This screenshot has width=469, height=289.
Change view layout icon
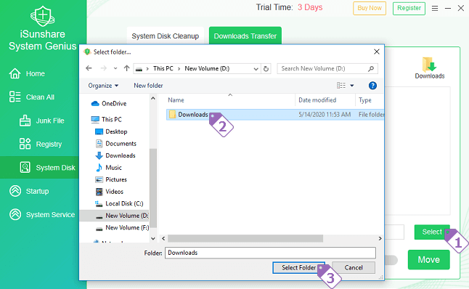(341, 86)
